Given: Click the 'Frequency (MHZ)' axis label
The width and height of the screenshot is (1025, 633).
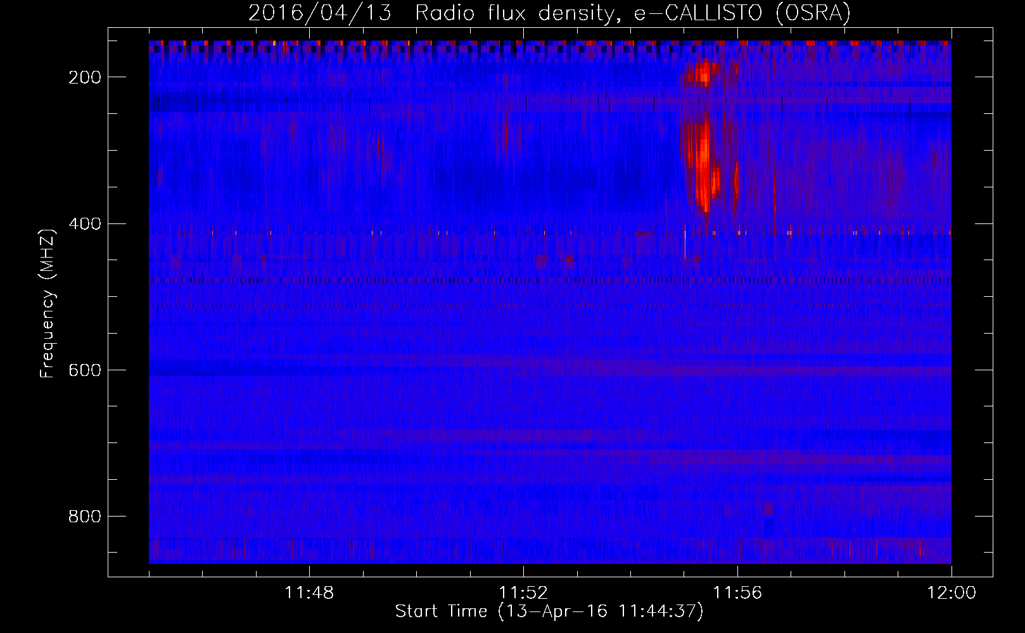Looking at the screenshot, I should 48,303.
